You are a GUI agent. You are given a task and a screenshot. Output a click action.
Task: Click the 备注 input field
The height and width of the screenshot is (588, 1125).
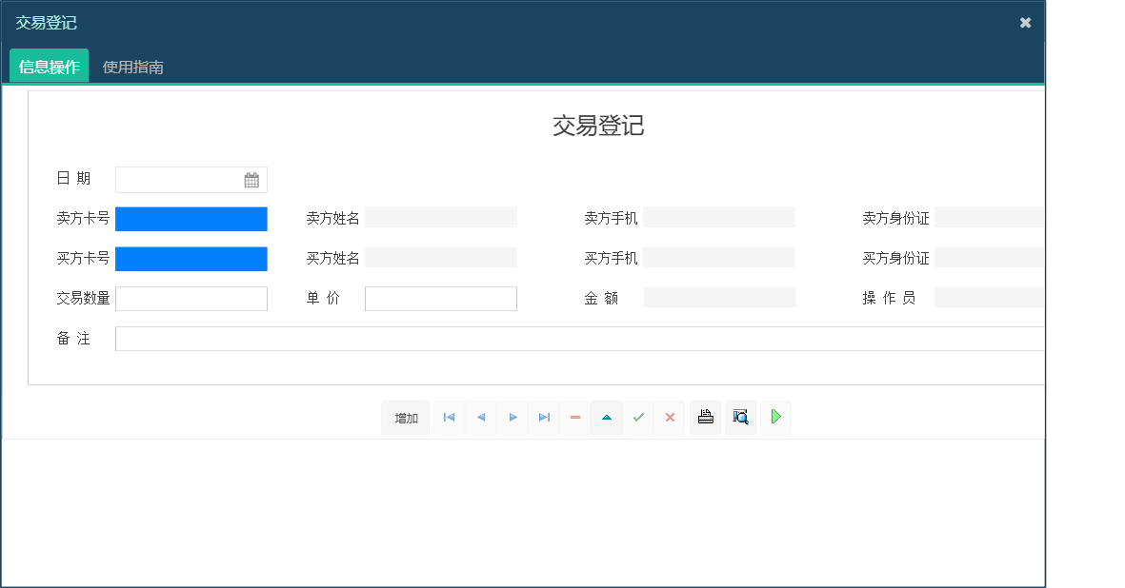point(572,338)
